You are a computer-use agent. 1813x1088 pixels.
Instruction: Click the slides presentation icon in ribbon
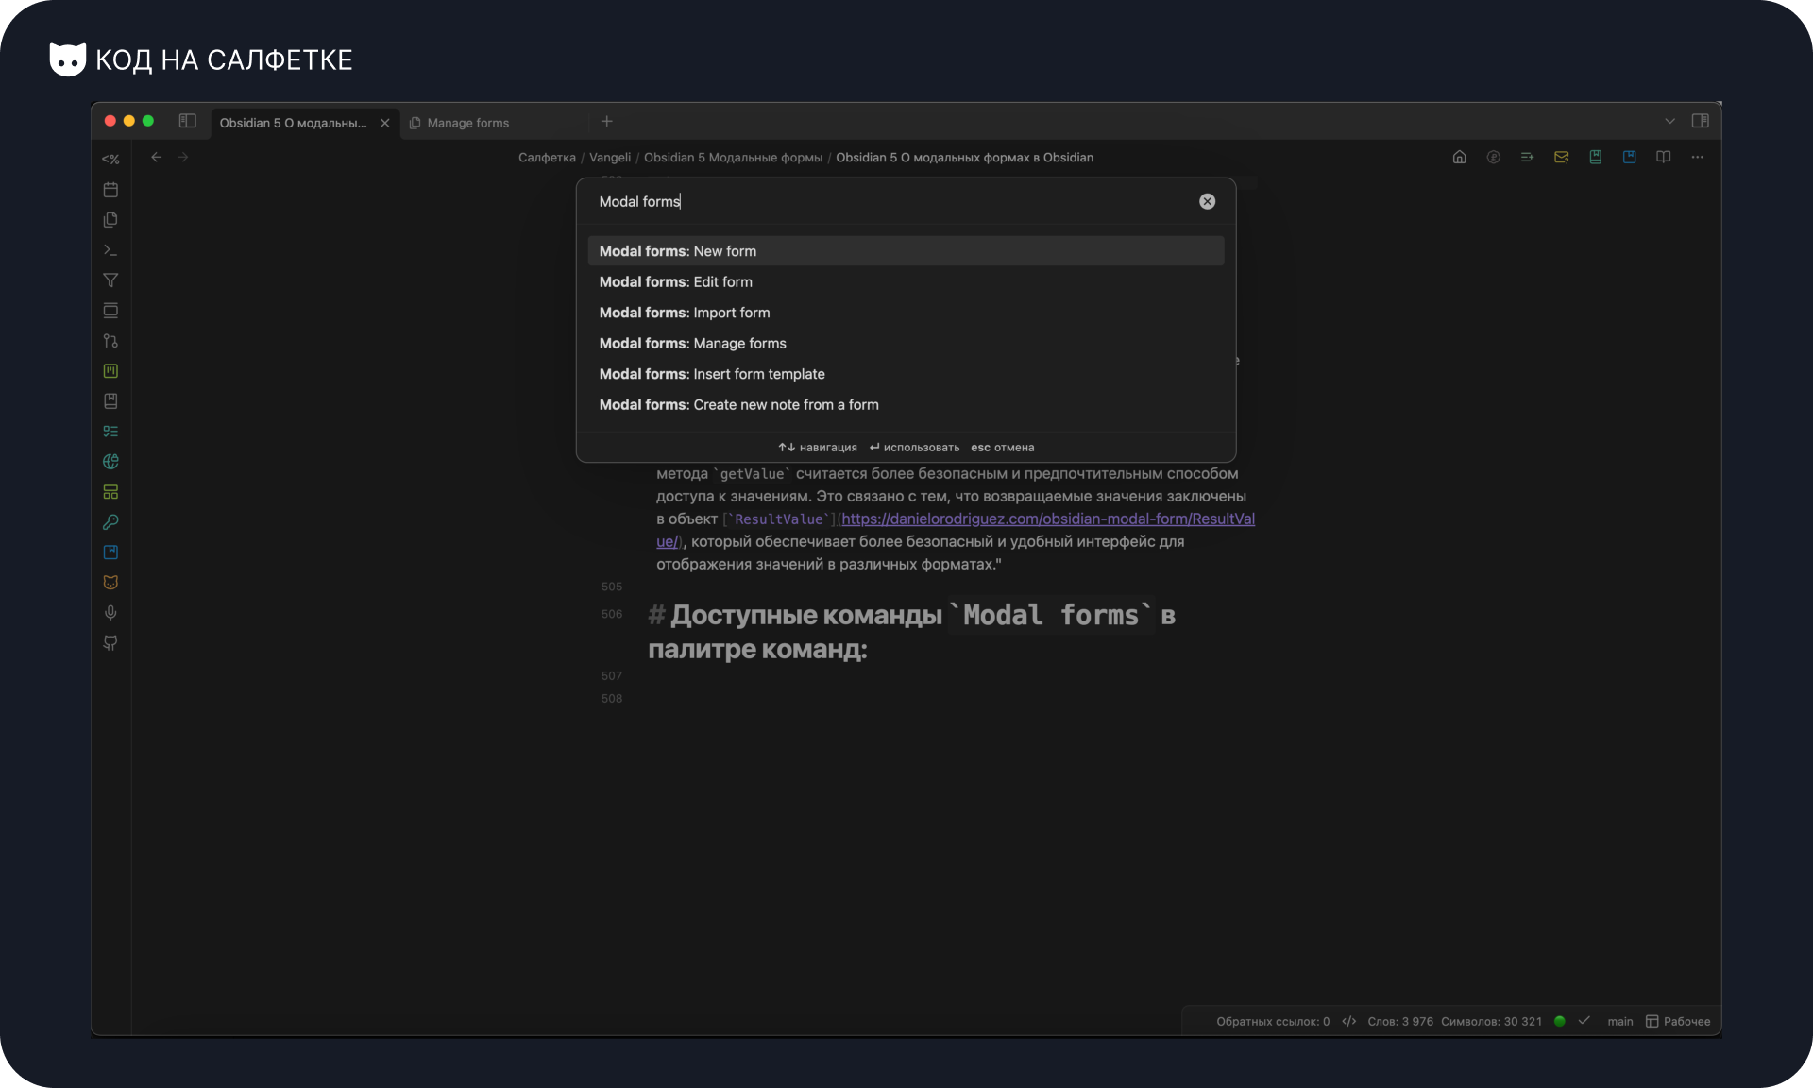(x=110, y=311)
